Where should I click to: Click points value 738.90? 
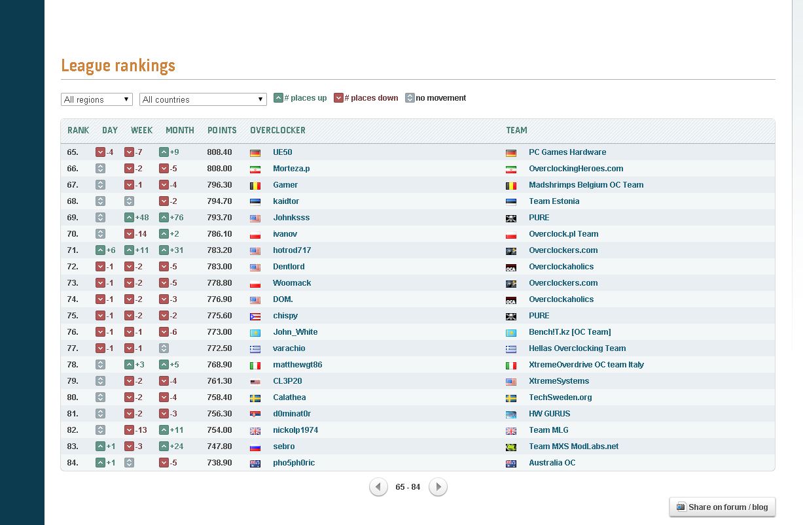(x=219, y=462)
